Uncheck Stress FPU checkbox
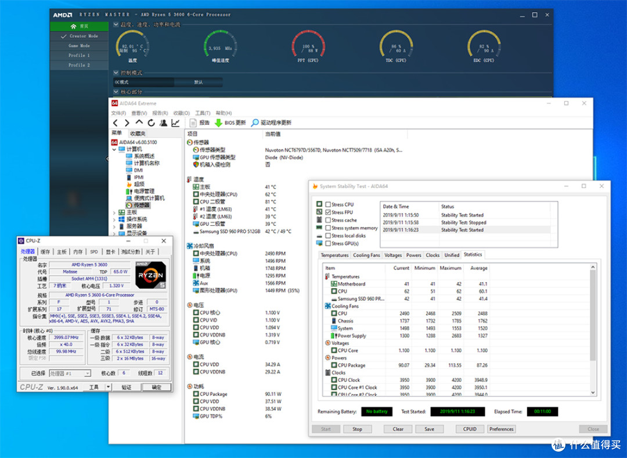The width and height of the screenshot is (627, 458). (328, 212)
